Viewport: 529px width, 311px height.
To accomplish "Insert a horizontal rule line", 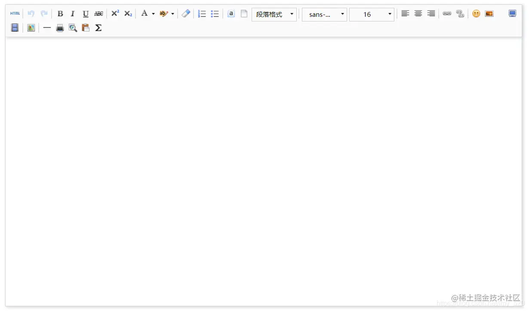I will [x=47, y=28].
